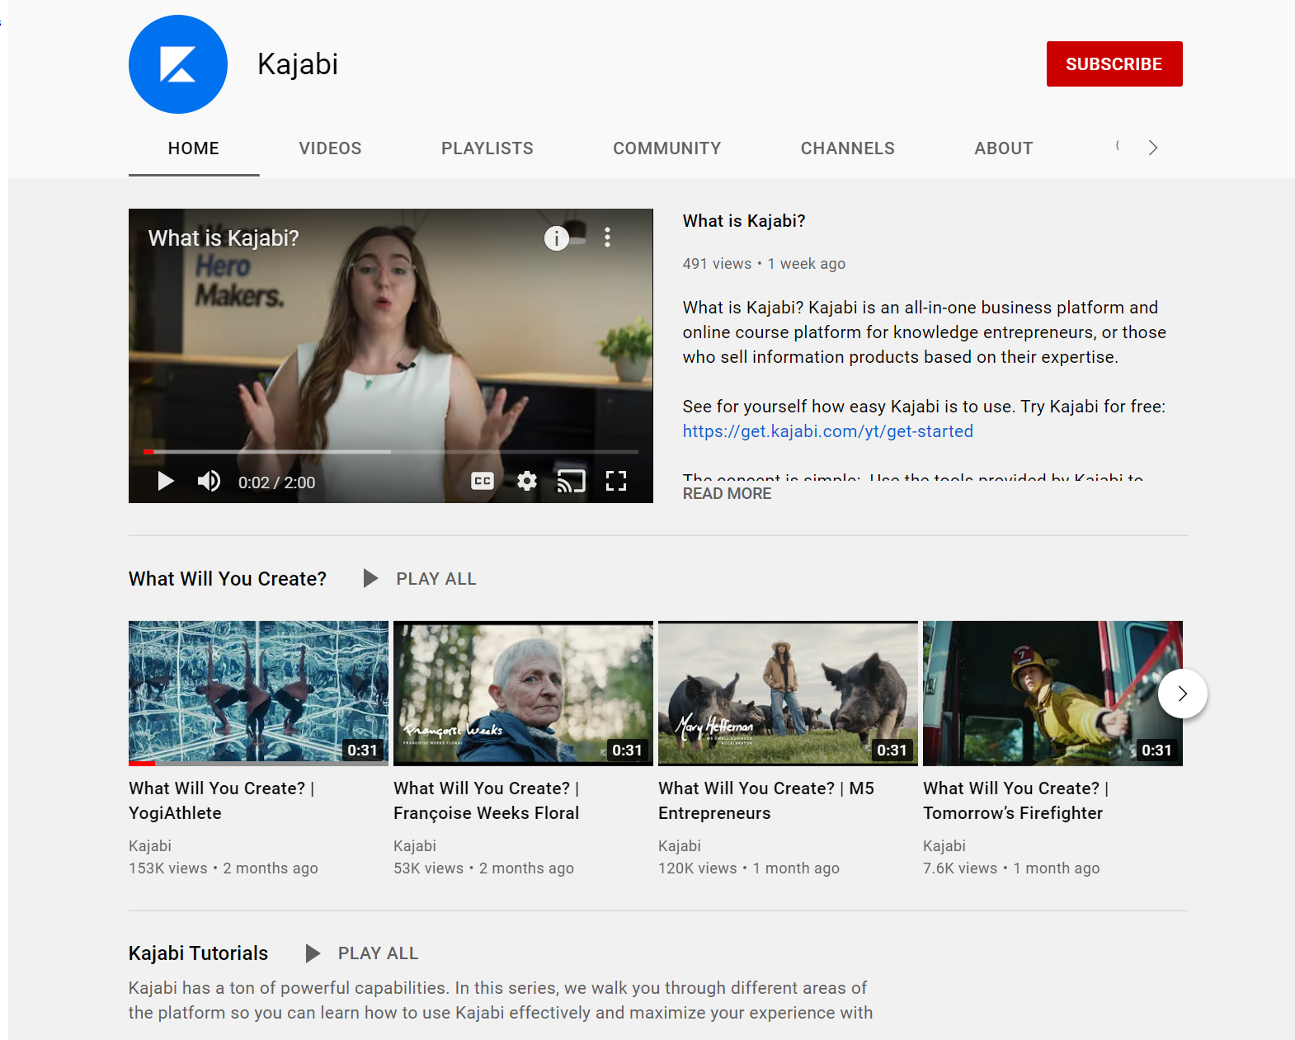The width and height of the screenshot is (1295, 1040).
Task: Open the three-dot more options on video
Action: pyautogui.click(x=608, y=238)
